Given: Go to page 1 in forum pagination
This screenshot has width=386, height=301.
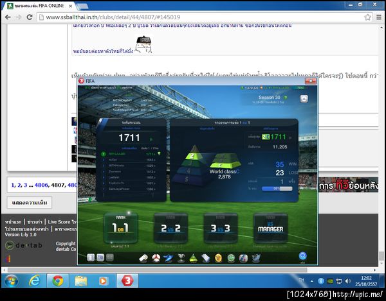Looking at the screenshot, I should coord(13,185).
